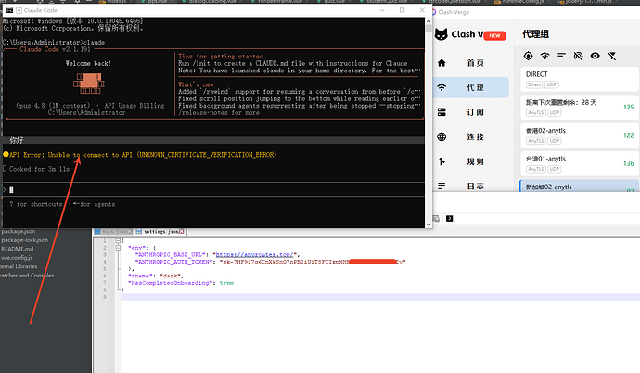Select the card showing 28 天 remaining
Viewport: 640px width, 373px height.
pyautogui.click(x=579, y=108)
